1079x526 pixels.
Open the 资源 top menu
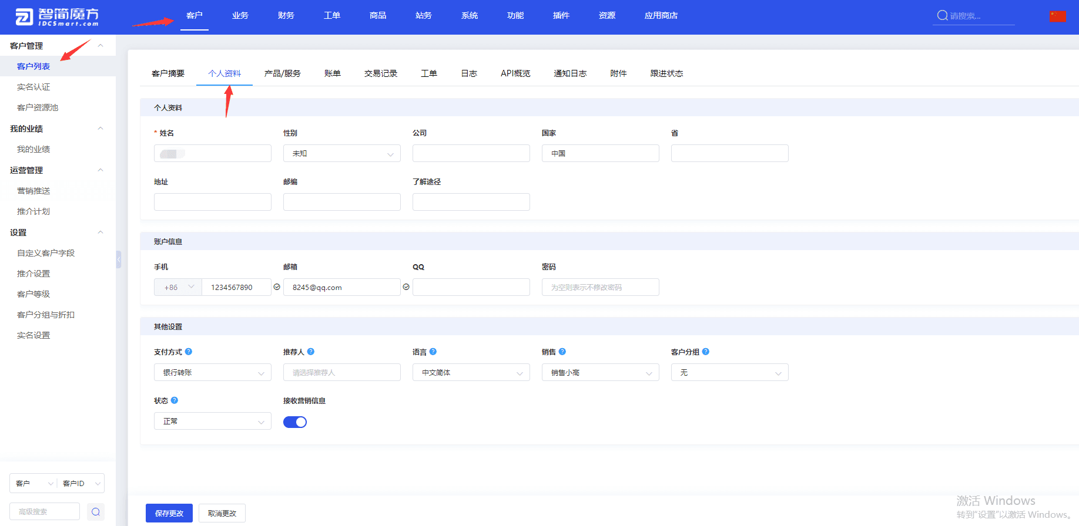point(607,16)
